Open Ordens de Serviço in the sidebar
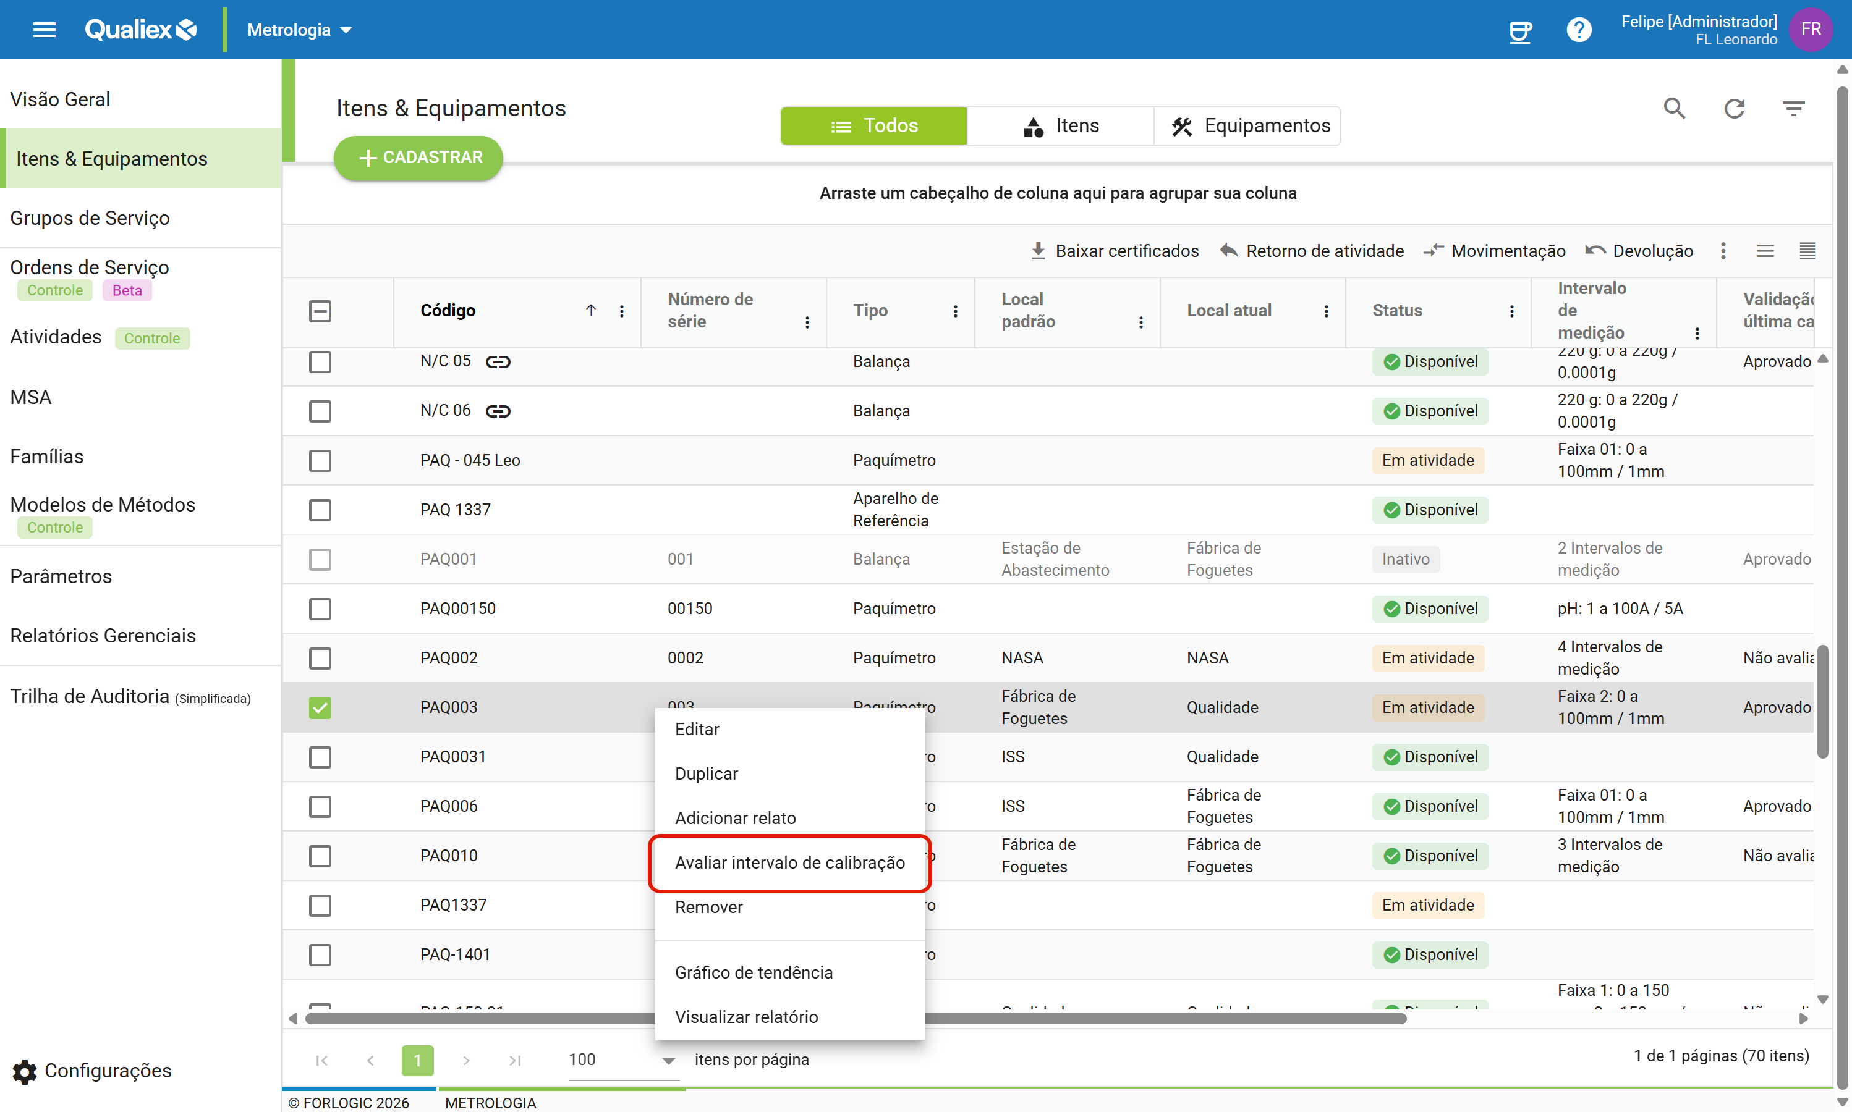Screen dimensions: 1852x1112 point(140,278)
